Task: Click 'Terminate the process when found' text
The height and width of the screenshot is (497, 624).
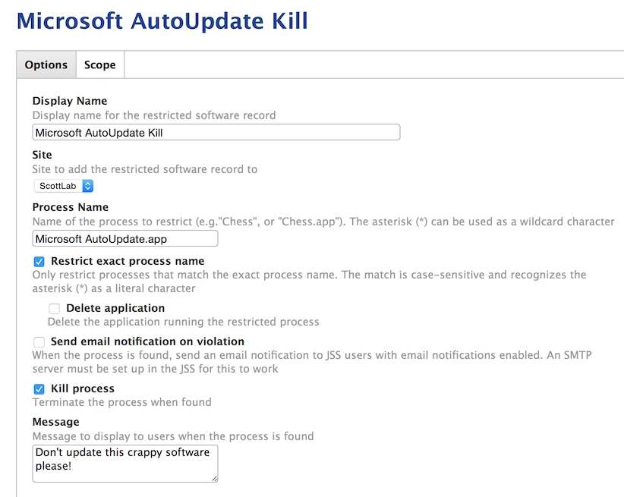Action: pyautogui.click(x=121, y=402)
